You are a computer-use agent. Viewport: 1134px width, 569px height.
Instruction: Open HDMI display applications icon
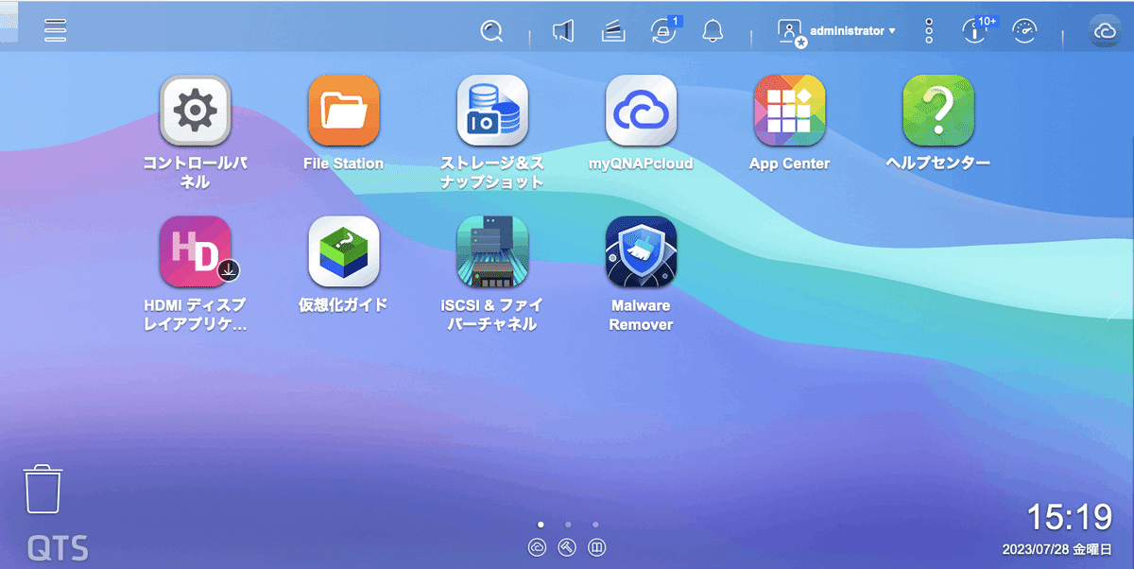click(x=196, y=252)
